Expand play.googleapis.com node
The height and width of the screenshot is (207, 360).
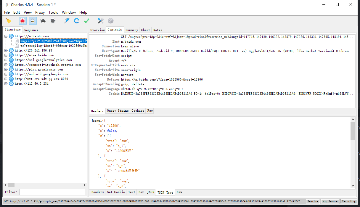pyautogui.click(x=6, y=69)
